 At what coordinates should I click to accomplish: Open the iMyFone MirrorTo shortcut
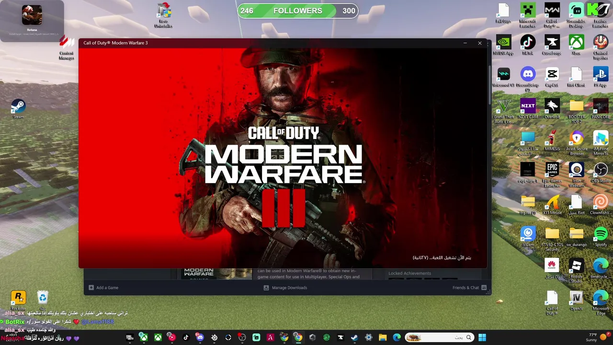pos(601,143)
